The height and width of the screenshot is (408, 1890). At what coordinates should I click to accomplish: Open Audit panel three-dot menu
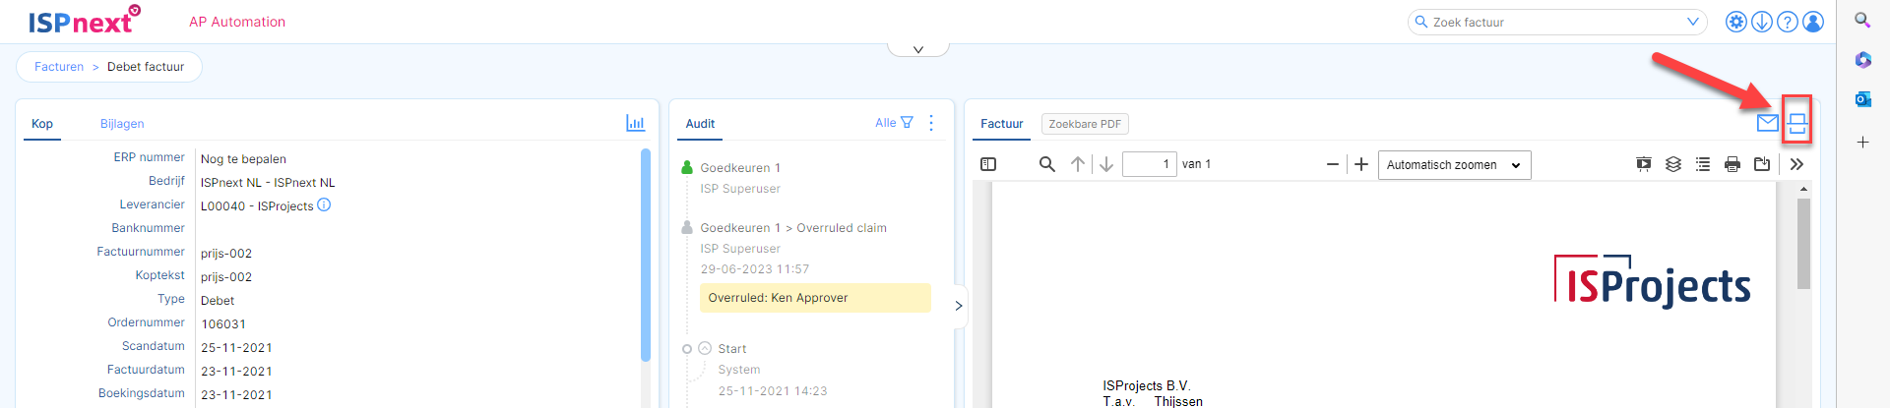931,123
